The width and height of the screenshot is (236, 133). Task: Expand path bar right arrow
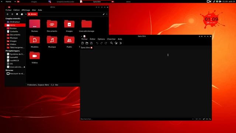107,14
